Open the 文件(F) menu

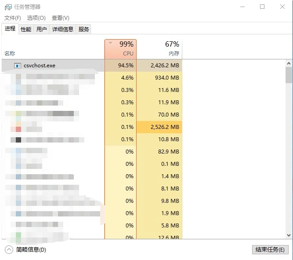13,18
